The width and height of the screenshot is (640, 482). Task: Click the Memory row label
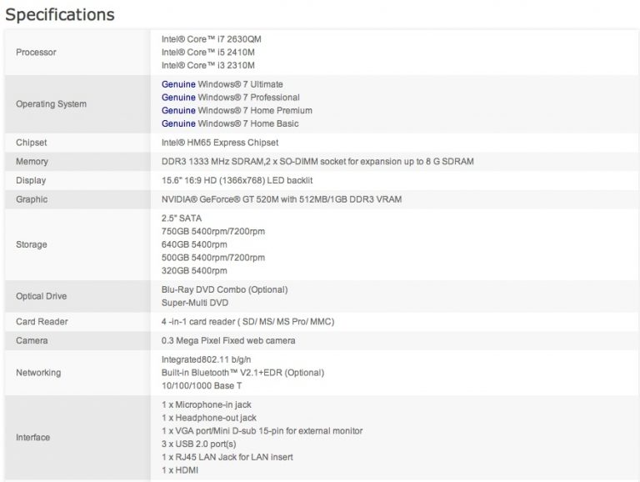tap(32, 162)
